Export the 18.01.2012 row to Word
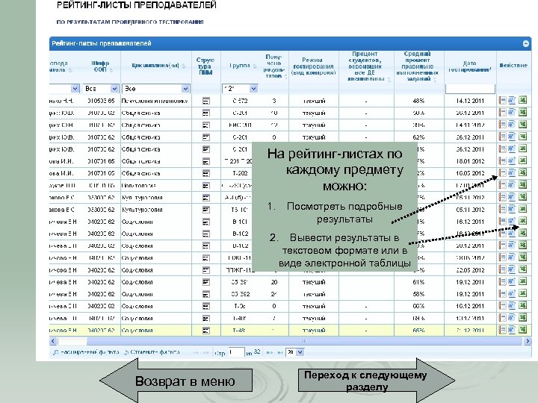 pyautogui.click(x=512, y=160)
